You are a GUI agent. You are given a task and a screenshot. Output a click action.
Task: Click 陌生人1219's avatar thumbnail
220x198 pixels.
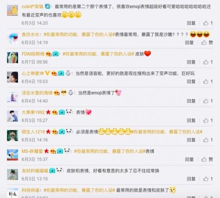coord(13,136)
